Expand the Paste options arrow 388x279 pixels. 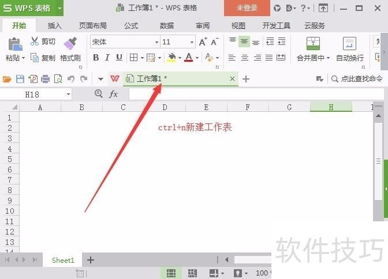click(x=23, y=58)
